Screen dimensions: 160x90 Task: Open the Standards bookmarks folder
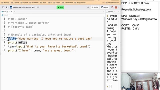(34, 2)
